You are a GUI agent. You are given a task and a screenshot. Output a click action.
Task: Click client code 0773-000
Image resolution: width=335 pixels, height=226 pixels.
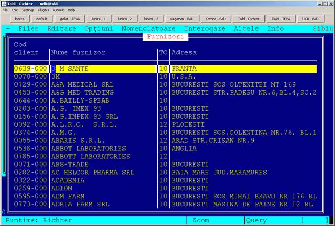[30, 204]
